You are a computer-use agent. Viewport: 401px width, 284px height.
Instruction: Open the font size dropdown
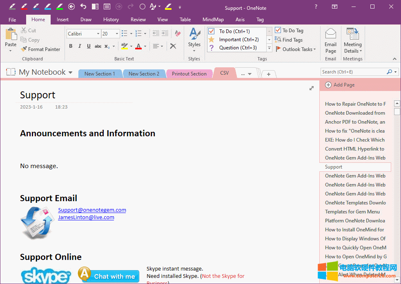pyautogui.click(x=118, y=33)
